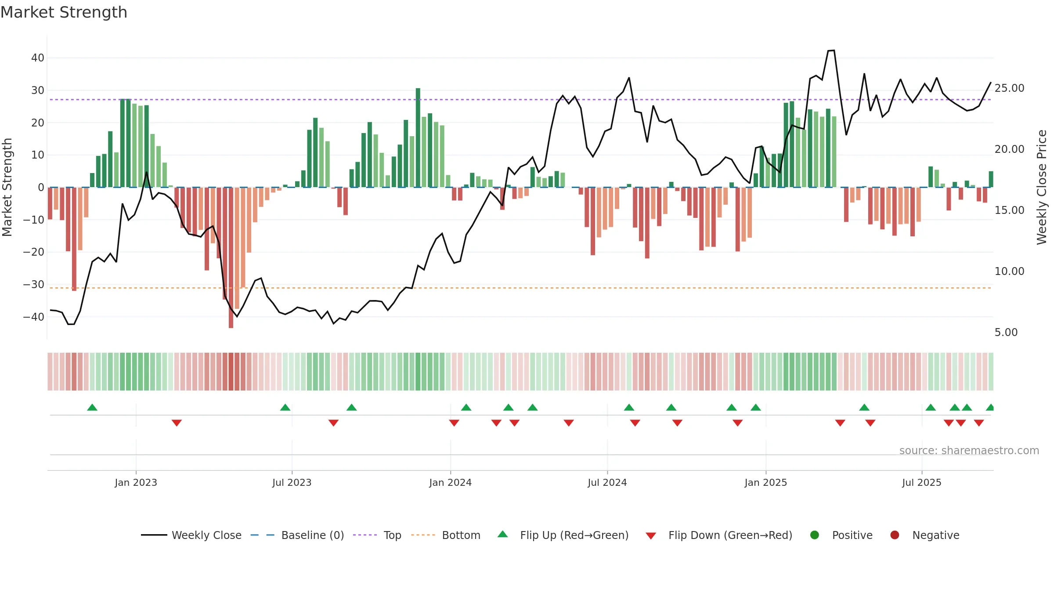Click the Weekly Close legend label
The image size is (1054, 593).
(x=206, y=535)
